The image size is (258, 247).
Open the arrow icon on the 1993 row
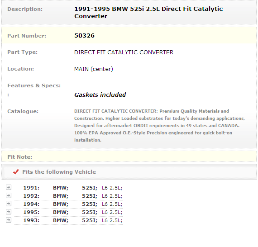coord(9,220)
